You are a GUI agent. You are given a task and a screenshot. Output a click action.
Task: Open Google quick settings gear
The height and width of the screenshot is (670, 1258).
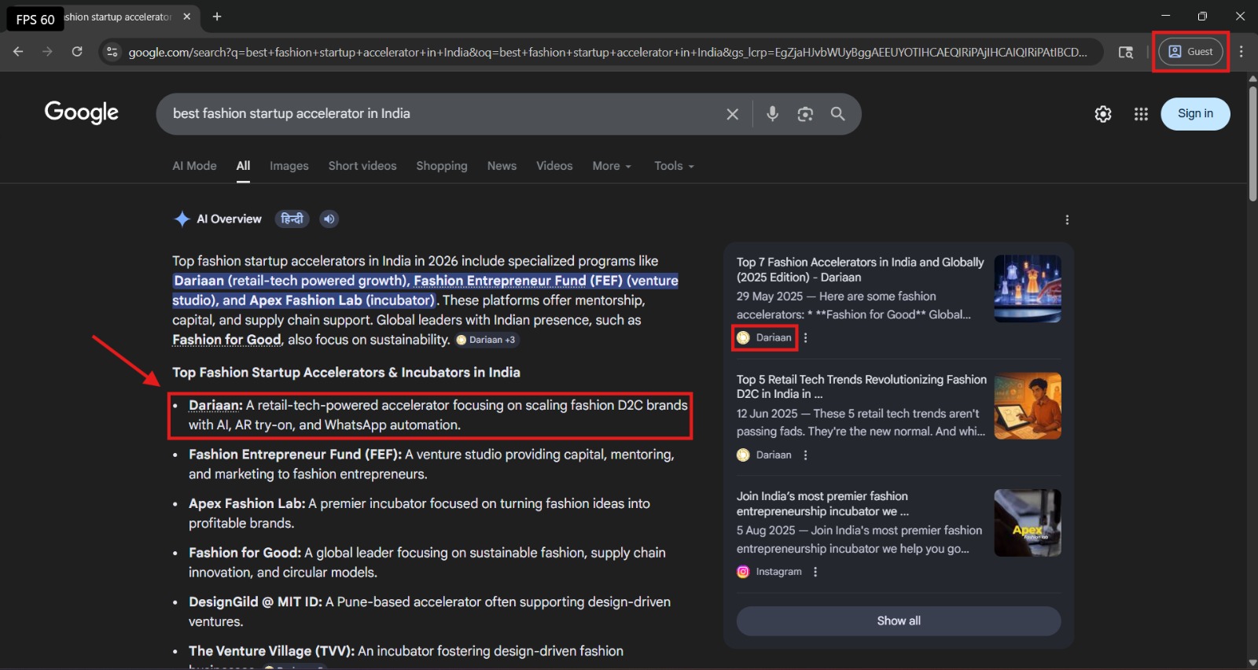pyautogui.click(x=1103, y=114)
